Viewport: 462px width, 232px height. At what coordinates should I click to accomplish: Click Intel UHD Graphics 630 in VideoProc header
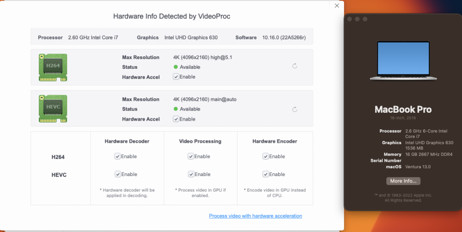tap(191, 37)
